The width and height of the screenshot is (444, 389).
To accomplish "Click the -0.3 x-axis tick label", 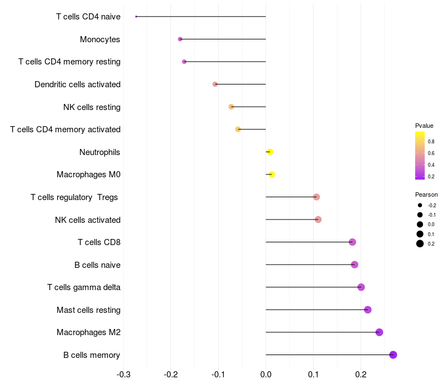I will point(123,375).
